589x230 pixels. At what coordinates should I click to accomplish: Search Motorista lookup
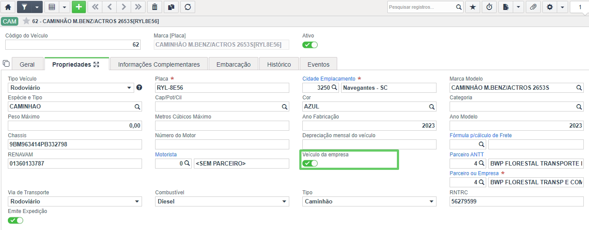tap(187, 163)
